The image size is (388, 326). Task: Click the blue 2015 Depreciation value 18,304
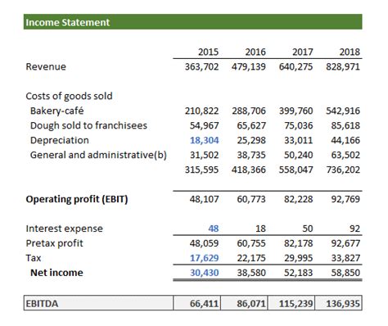coord(204,140)
